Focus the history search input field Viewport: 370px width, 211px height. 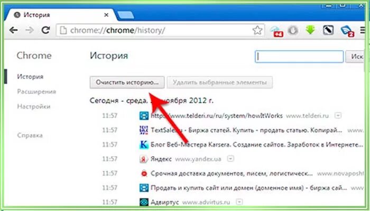(299, 57)
